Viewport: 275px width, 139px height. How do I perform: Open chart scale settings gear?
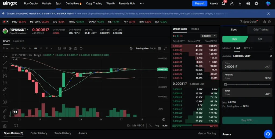click(164, 120)
